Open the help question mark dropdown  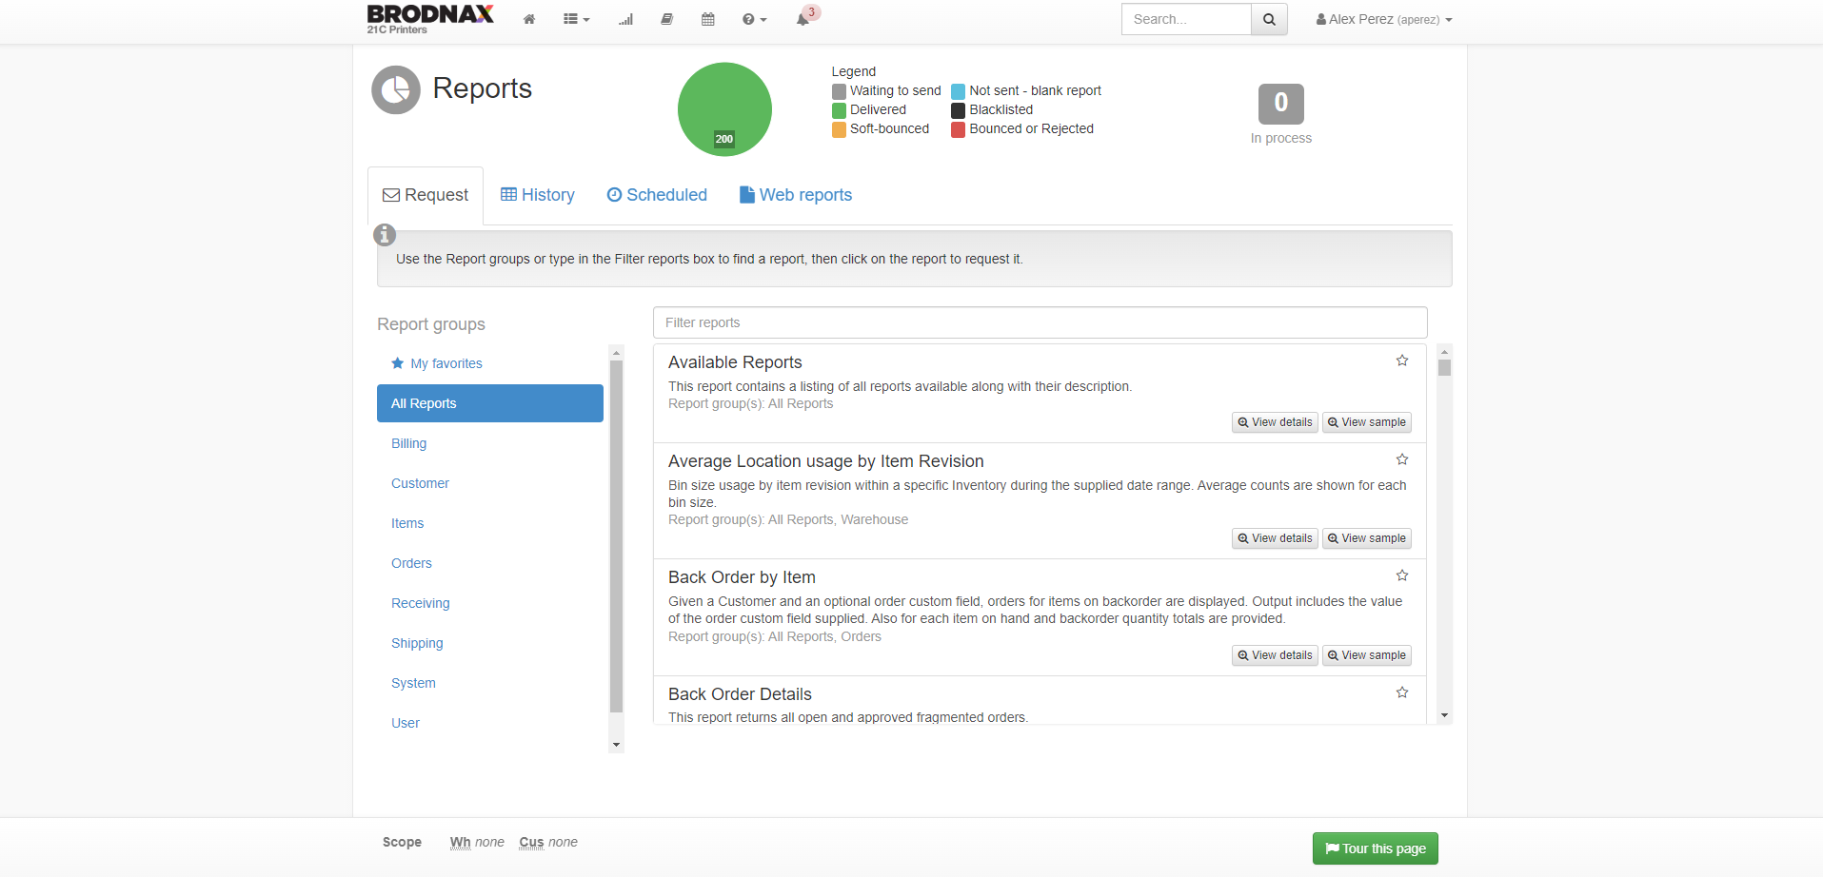pos(754,19)
